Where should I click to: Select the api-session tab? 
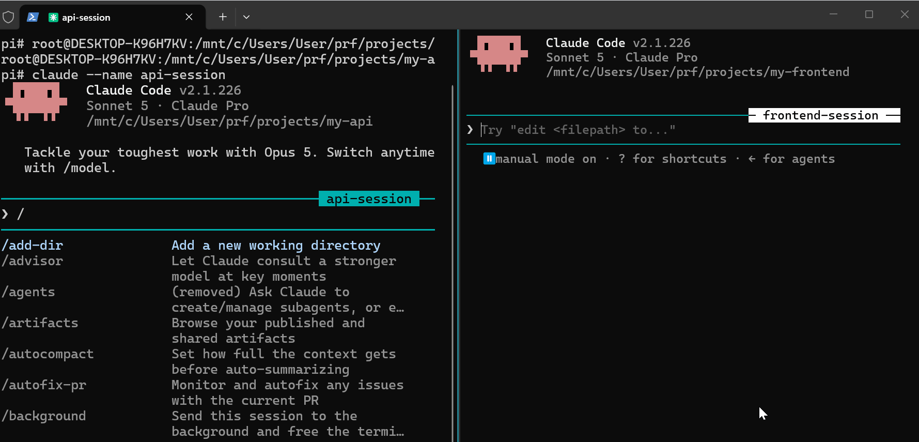[x=113, y=17]
